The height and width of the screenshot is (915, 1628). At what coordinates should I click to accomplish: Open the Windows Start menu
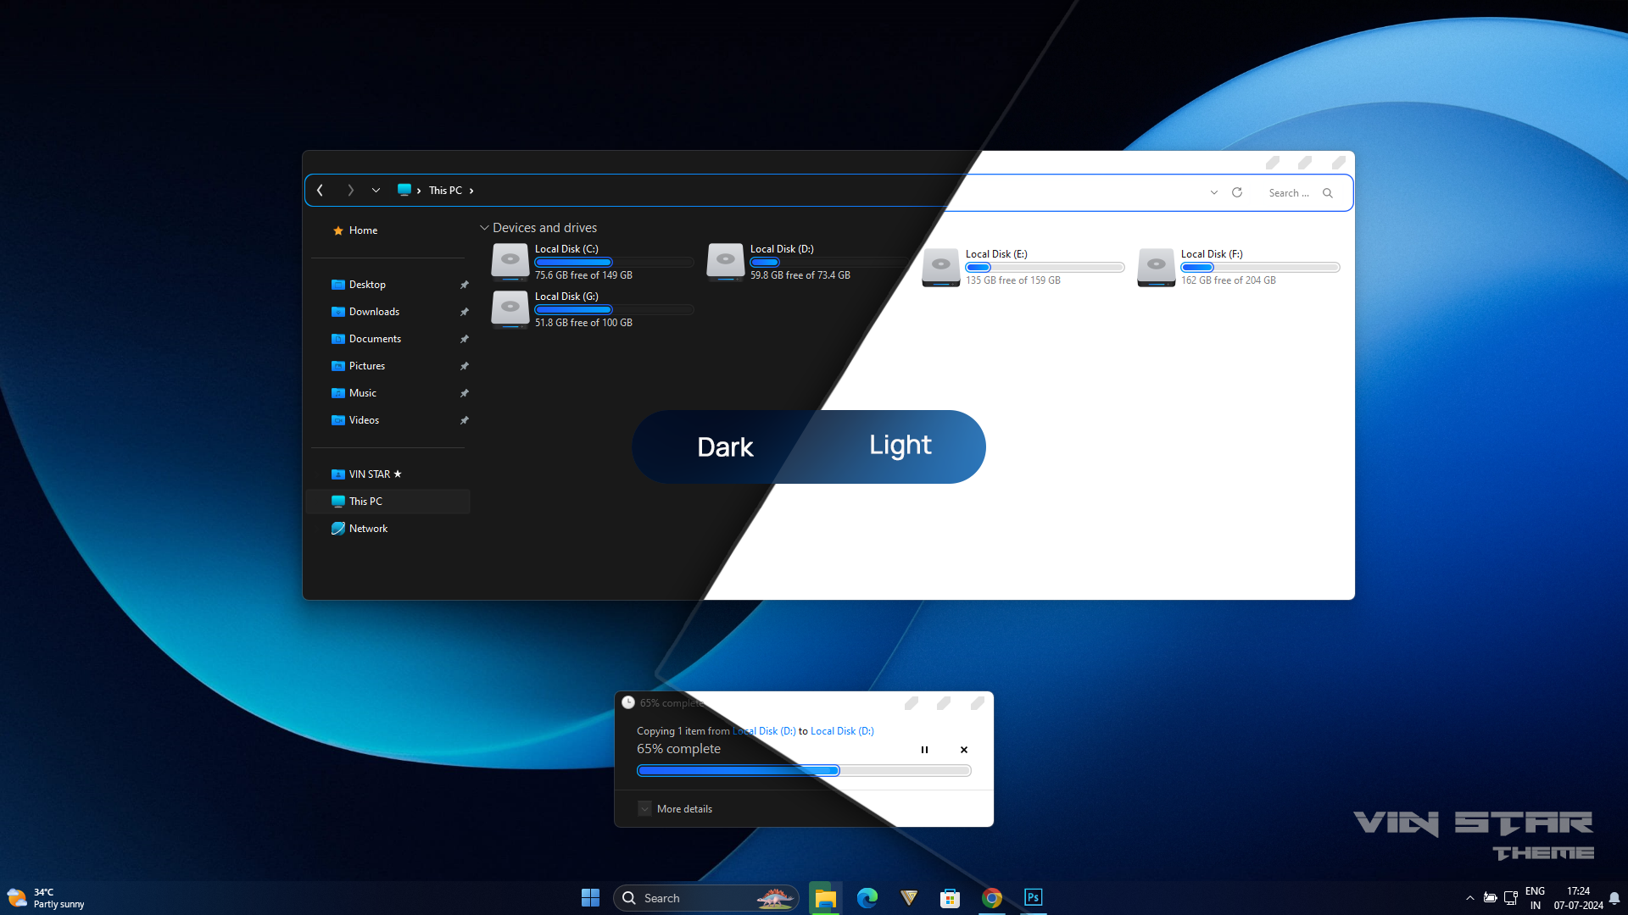point(590,897)
